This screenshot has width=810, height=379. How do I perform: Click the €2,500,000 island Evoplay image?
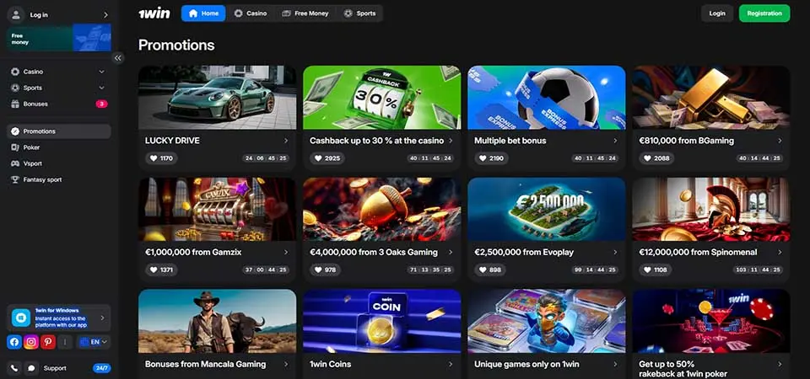pyautogui.click(x=547, y=210)
